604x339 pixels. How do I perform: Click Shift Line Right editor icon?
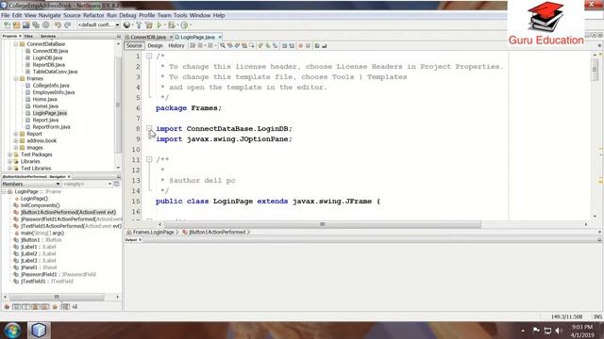pyautogui.click(x=292, y=46)
